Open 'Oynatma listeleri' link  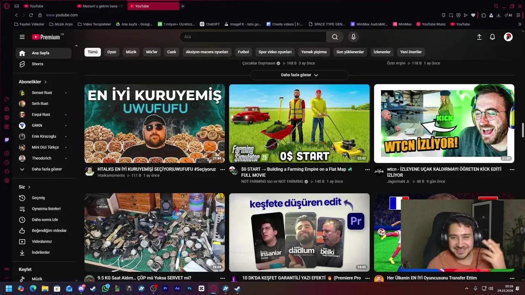(x=43, y=209)
